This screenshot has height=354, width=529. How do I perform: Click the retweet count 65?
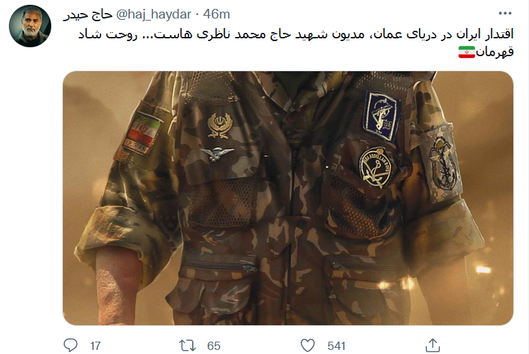[213, 346]
